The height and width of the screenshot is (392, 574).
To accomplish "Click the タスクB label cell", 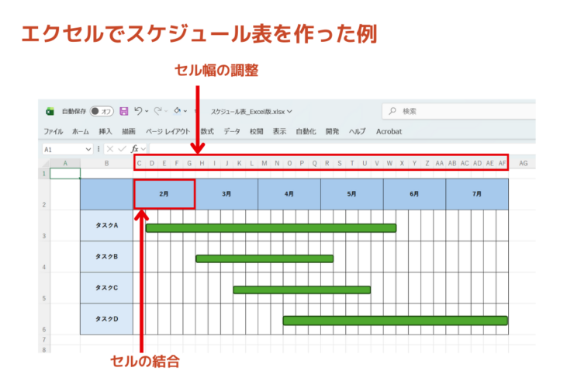I will [106, 256].
